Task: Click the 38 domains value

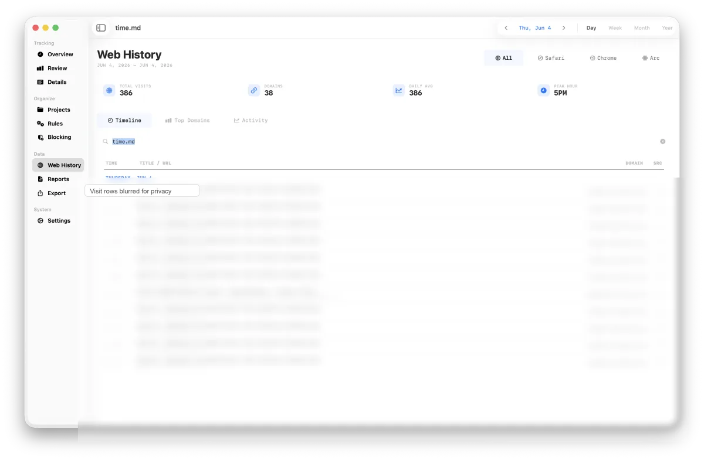Action: pyautogui.click(x=269, y=93)
